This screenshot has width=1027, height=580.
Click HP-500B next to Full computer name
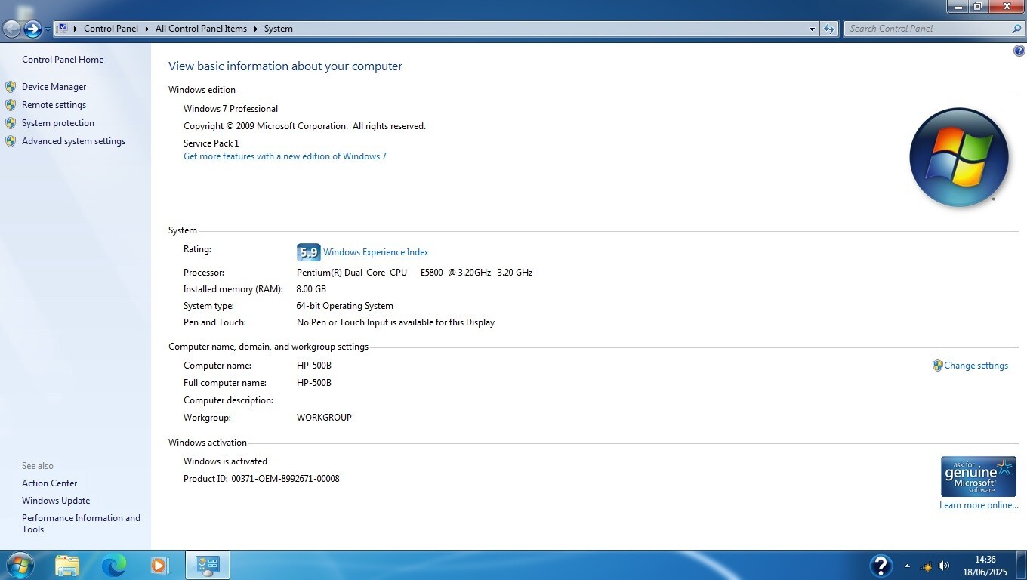point(313,383)
